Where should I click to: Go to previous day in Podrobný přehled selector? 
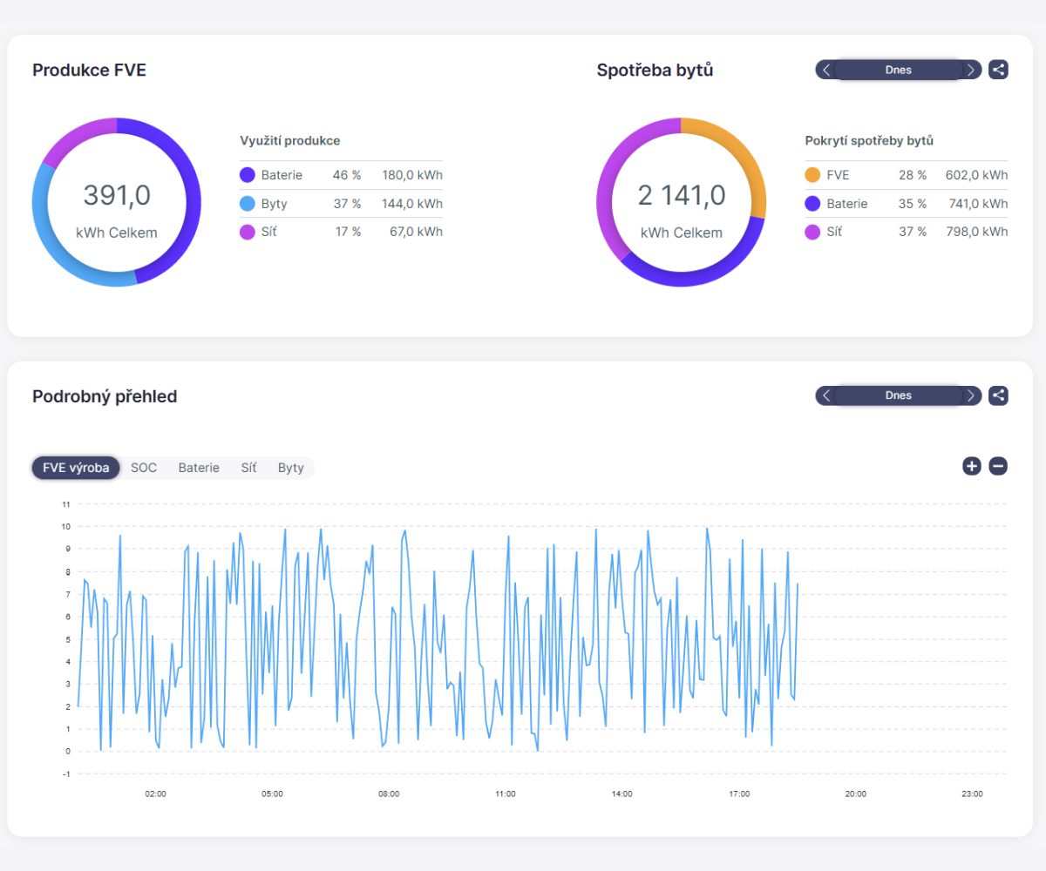click(x=826, y=395)
